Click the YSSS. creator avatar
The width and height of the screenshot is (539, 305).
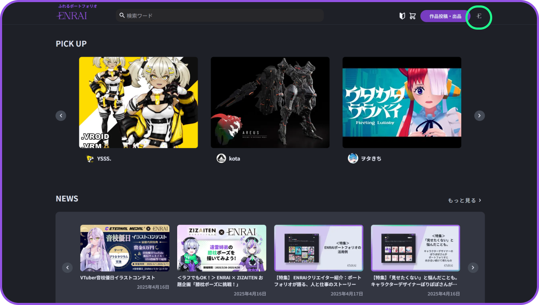tap(90, 159)
